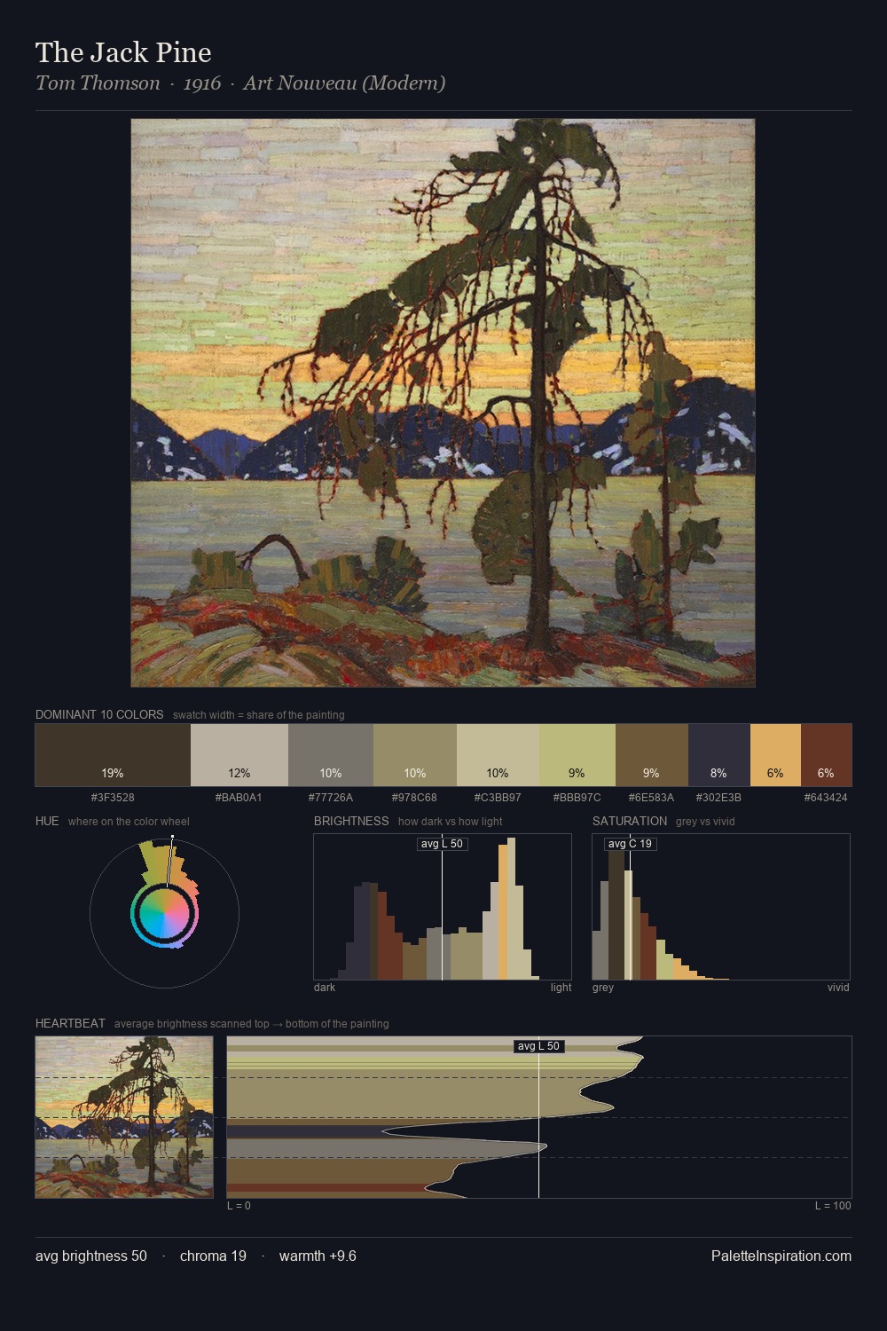The image size is (887, 1331).
Task: Click the hex code text '#302E3B'
Action: coord(718,798)
